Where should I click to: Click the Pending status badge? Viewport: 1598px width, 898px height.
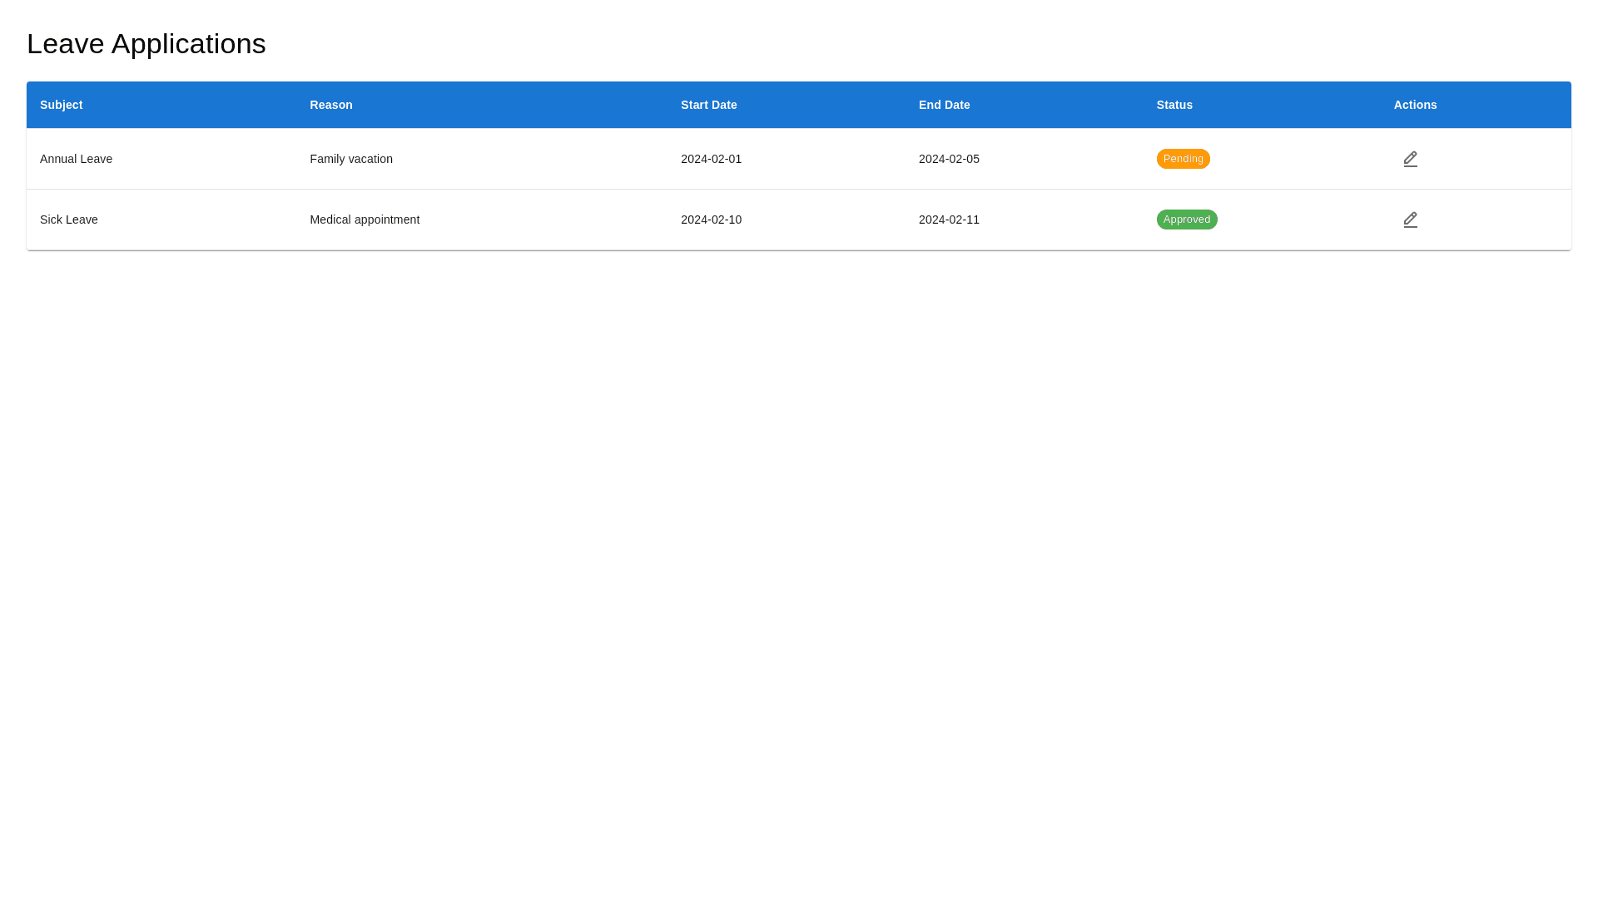[1183, 159]
